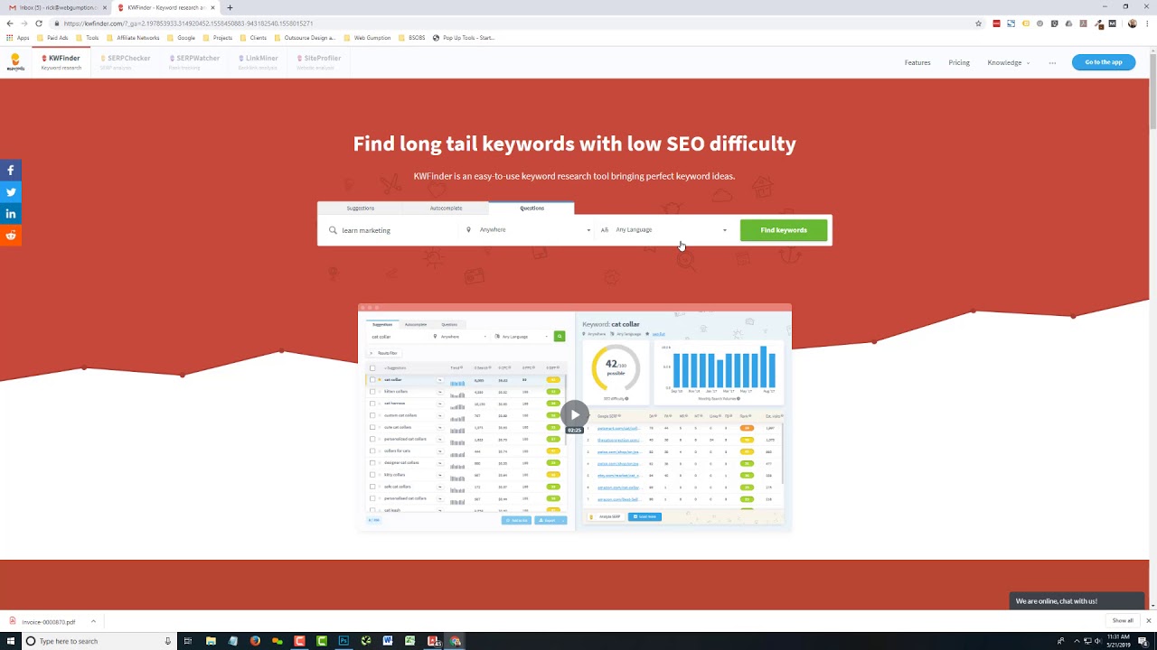Open the SiteProfiler tool tab
Image resolution: width=1157 pixels, height=650 pixels.
318,61
